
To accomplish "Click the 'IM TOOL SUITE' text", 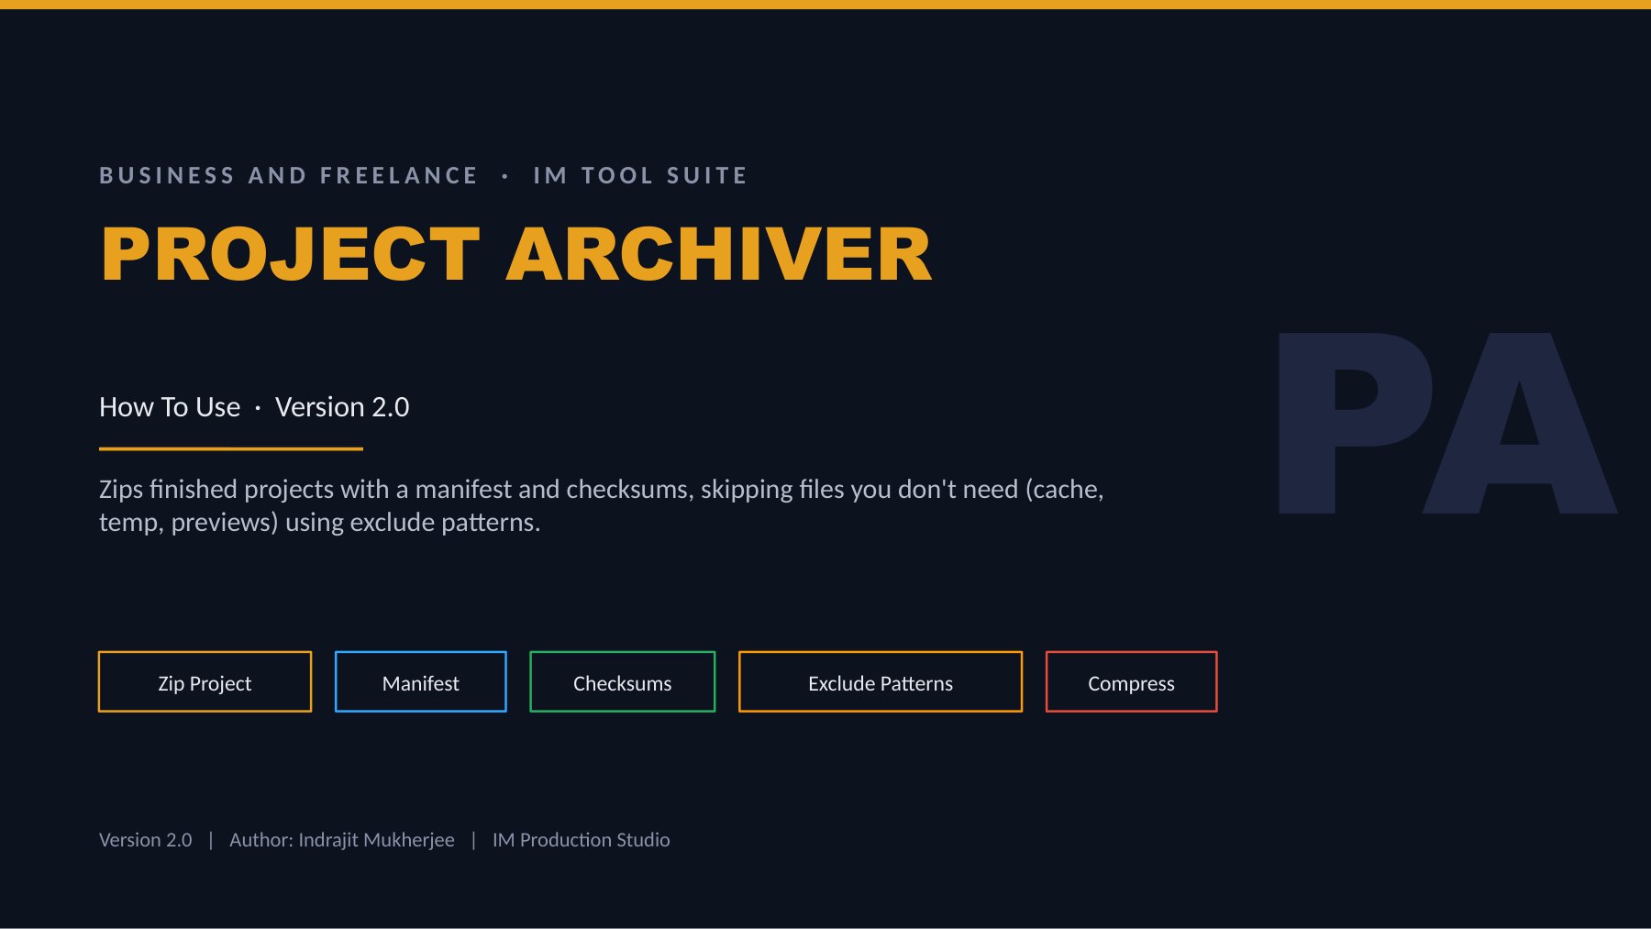I will [x=640, y=175].
